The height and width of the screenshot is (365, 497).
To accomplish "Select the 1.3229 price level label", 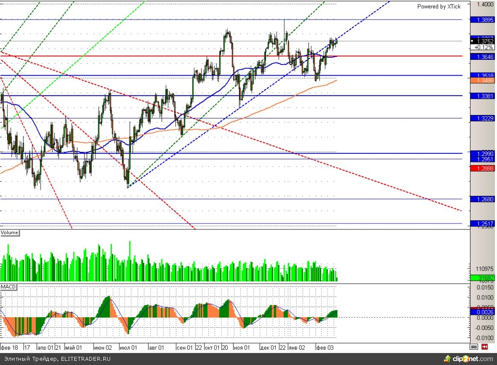I will coord(482,118).
